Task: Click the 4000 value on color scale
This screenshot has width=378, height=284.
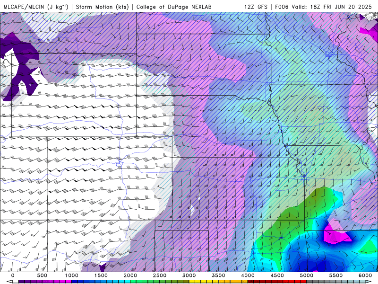Action: (248, 275)
